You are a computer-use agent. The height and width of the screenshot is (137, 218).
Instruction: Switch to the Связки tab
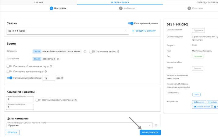click(x=38, y=2)
